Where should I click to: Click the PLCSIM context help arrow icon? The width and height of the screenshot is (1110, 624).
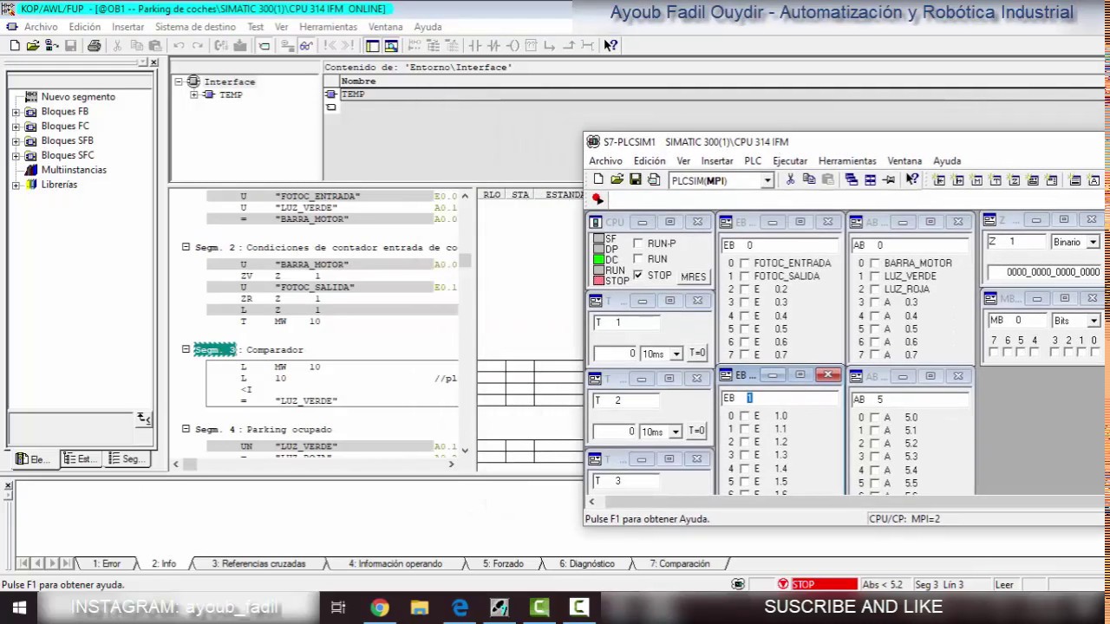pos(912,179)
